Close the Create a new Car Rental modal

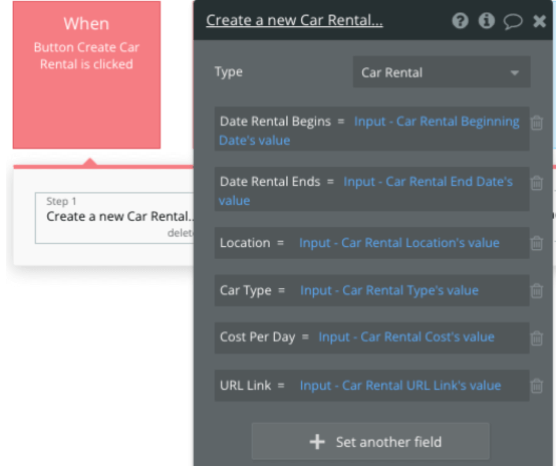(539, 21)
